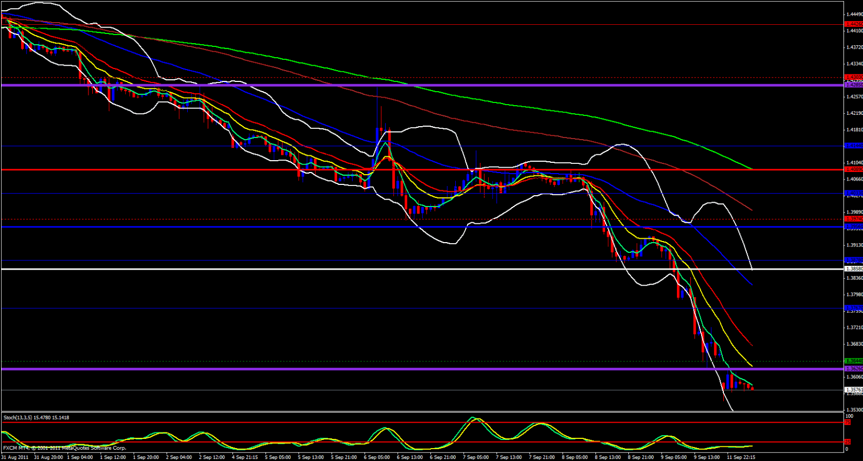This screenshot has height=461, width=863.
Task: Click the 8 Sep 13:00 time label
Action: 607,457
